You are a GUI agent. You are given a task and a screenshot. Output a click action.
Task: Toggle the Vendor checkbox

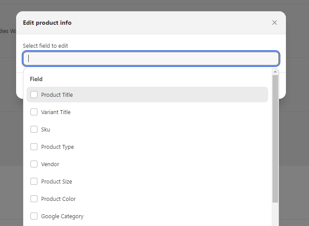click(x=34, y=164)
